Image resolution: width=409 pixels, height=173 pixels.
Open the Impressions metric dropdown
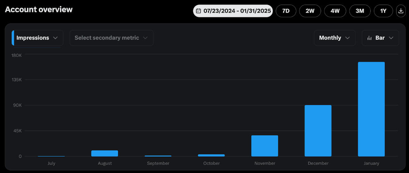pyautogui.click(x=37, y=38)
